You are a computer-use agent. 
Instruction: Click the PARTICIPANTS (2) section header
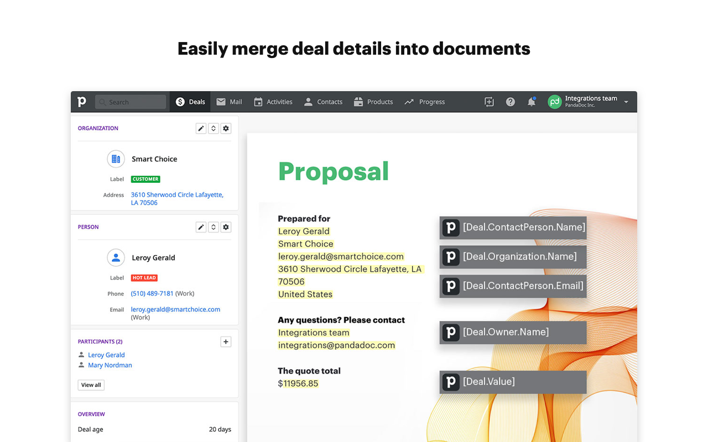100,341
